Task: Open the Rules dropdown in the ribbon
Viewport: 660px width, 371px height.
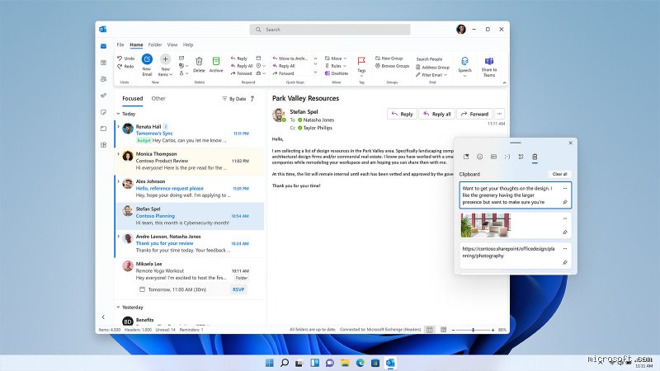Action: click(336, 66)
